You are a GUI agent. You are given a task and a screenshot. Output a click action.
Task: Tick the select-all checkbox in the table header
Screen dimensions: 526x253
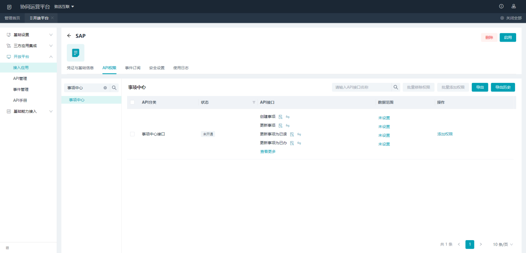pyautogui.click(x=132, y=102)
